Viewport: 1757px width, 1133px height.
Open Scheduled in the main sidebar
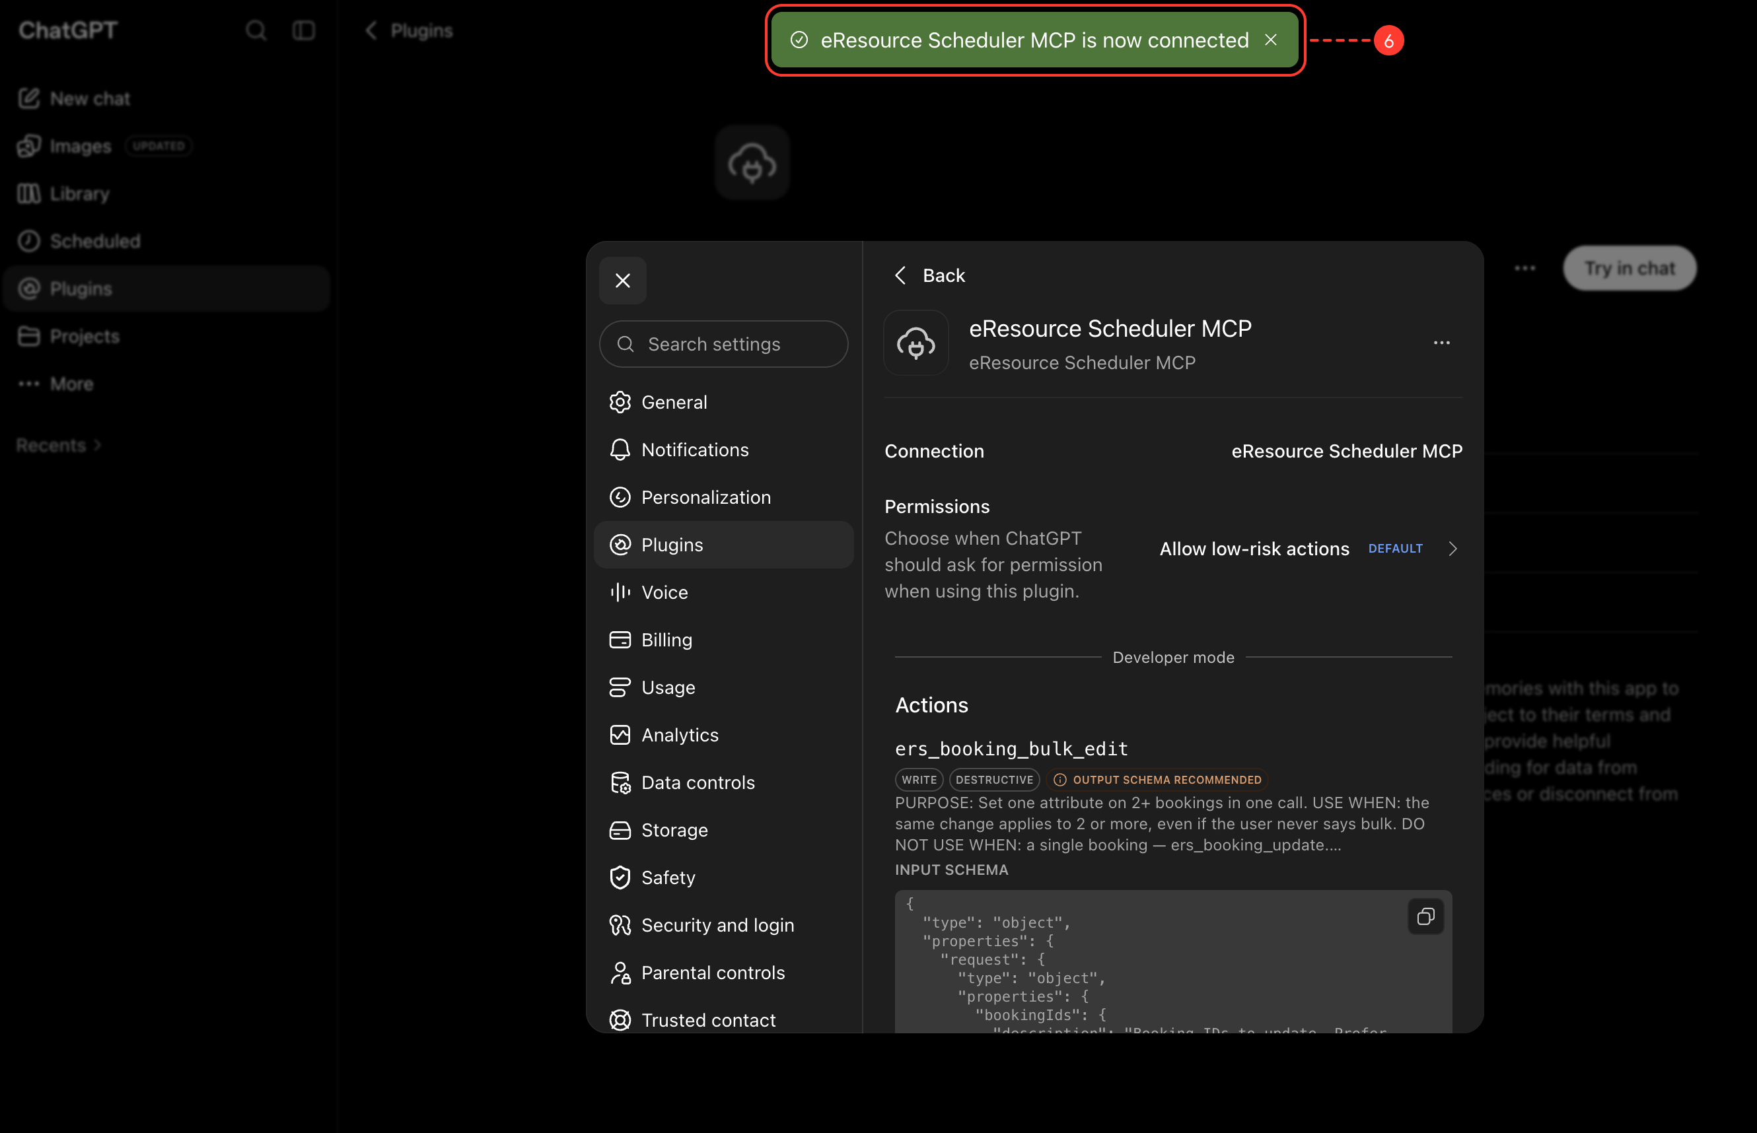[x=166, y=241]
